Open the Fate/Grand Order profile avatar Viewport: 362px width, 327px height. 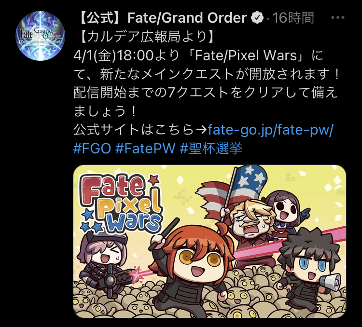40,36
